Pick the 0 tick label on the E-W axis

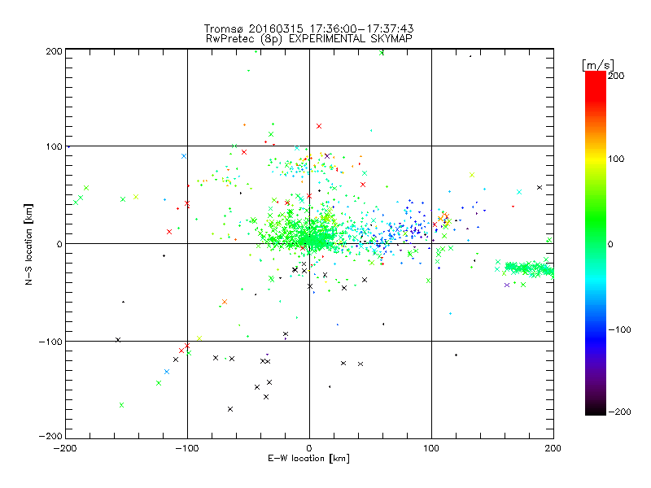[309, 448]
